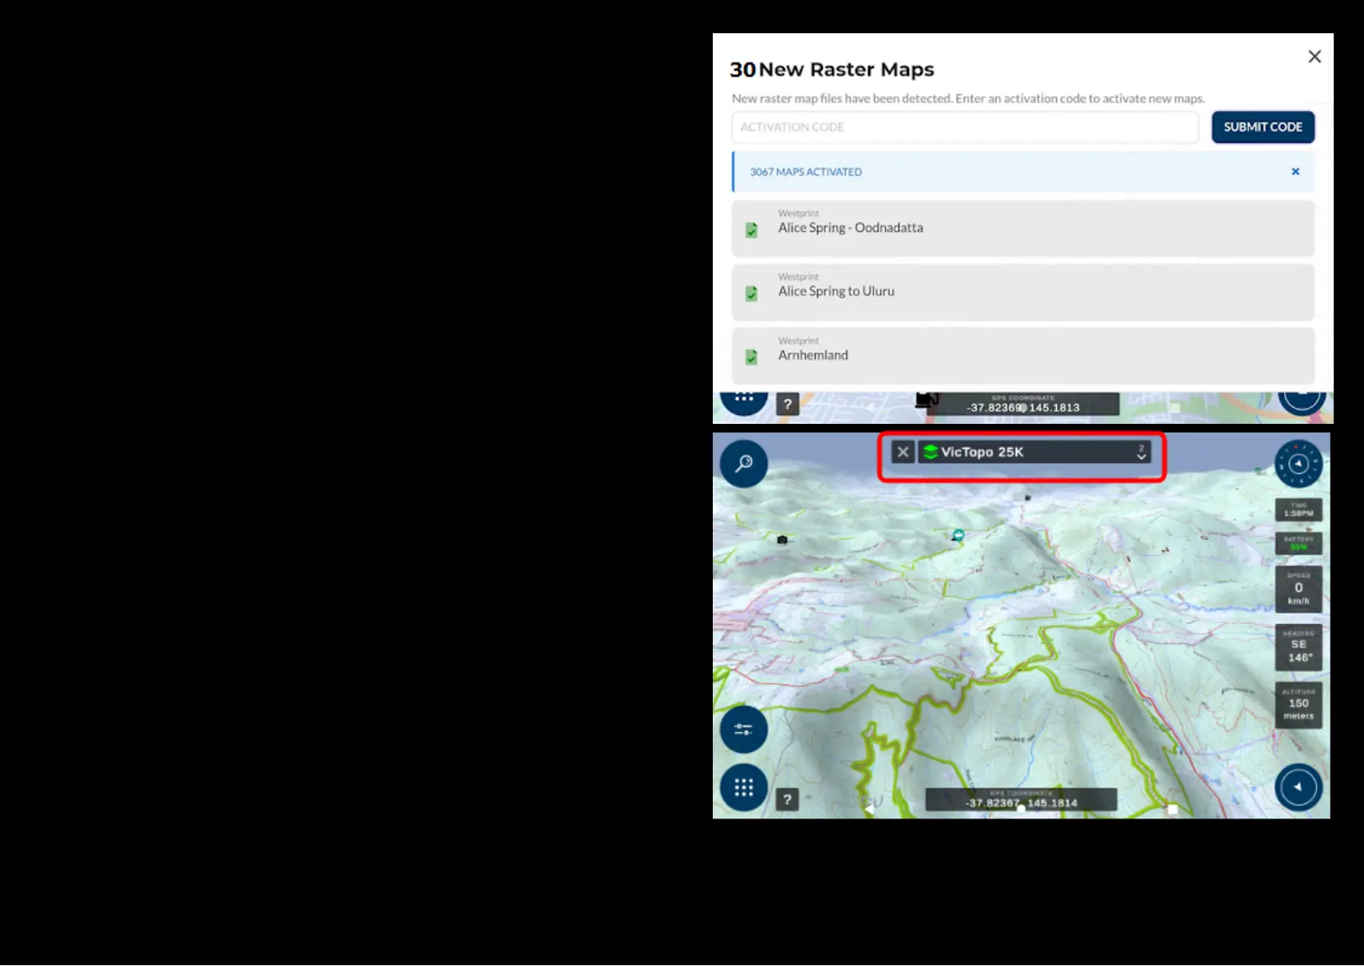Open help question mark in the VicTopo map view
The height and width of the screenshot is (966, 1364).
[x=786, y=800]
